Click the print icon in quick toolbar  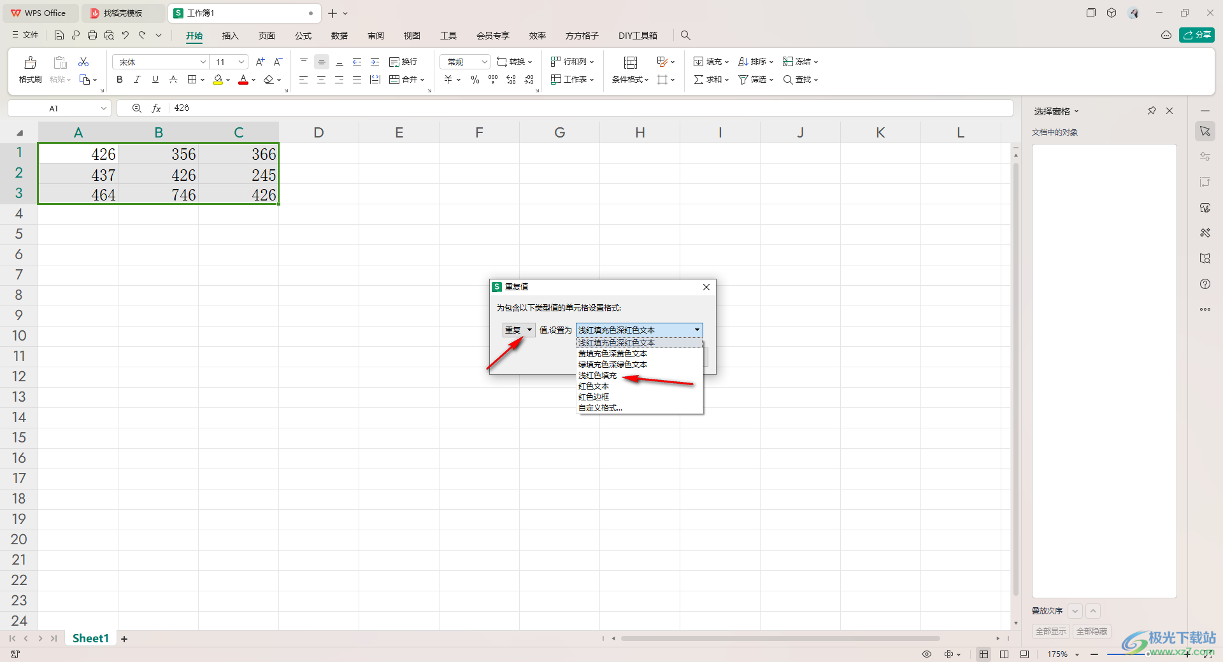pos(92,36)
